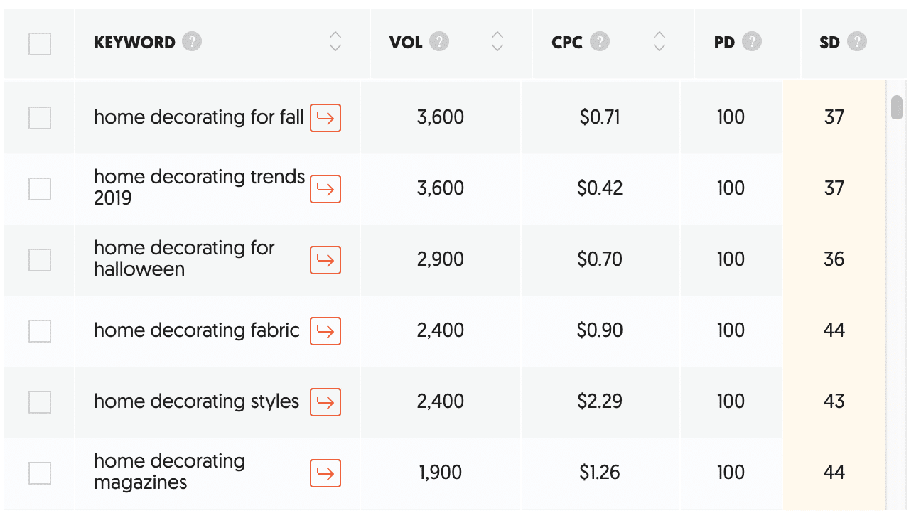Tick checkbox for home decorating magazines row
921x523 pixels.
40,473
